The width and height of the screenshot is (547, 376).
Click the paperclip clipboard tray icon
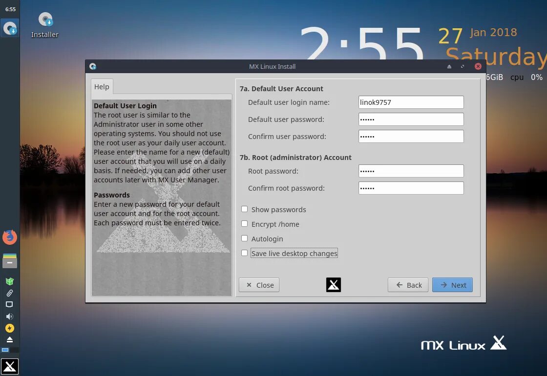pyautogui.click(x=10, y=293)
